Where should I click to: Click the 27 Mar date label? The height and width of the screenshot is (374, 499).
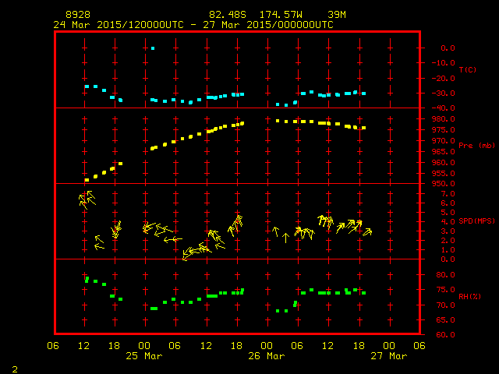click(x=388, y=356)
